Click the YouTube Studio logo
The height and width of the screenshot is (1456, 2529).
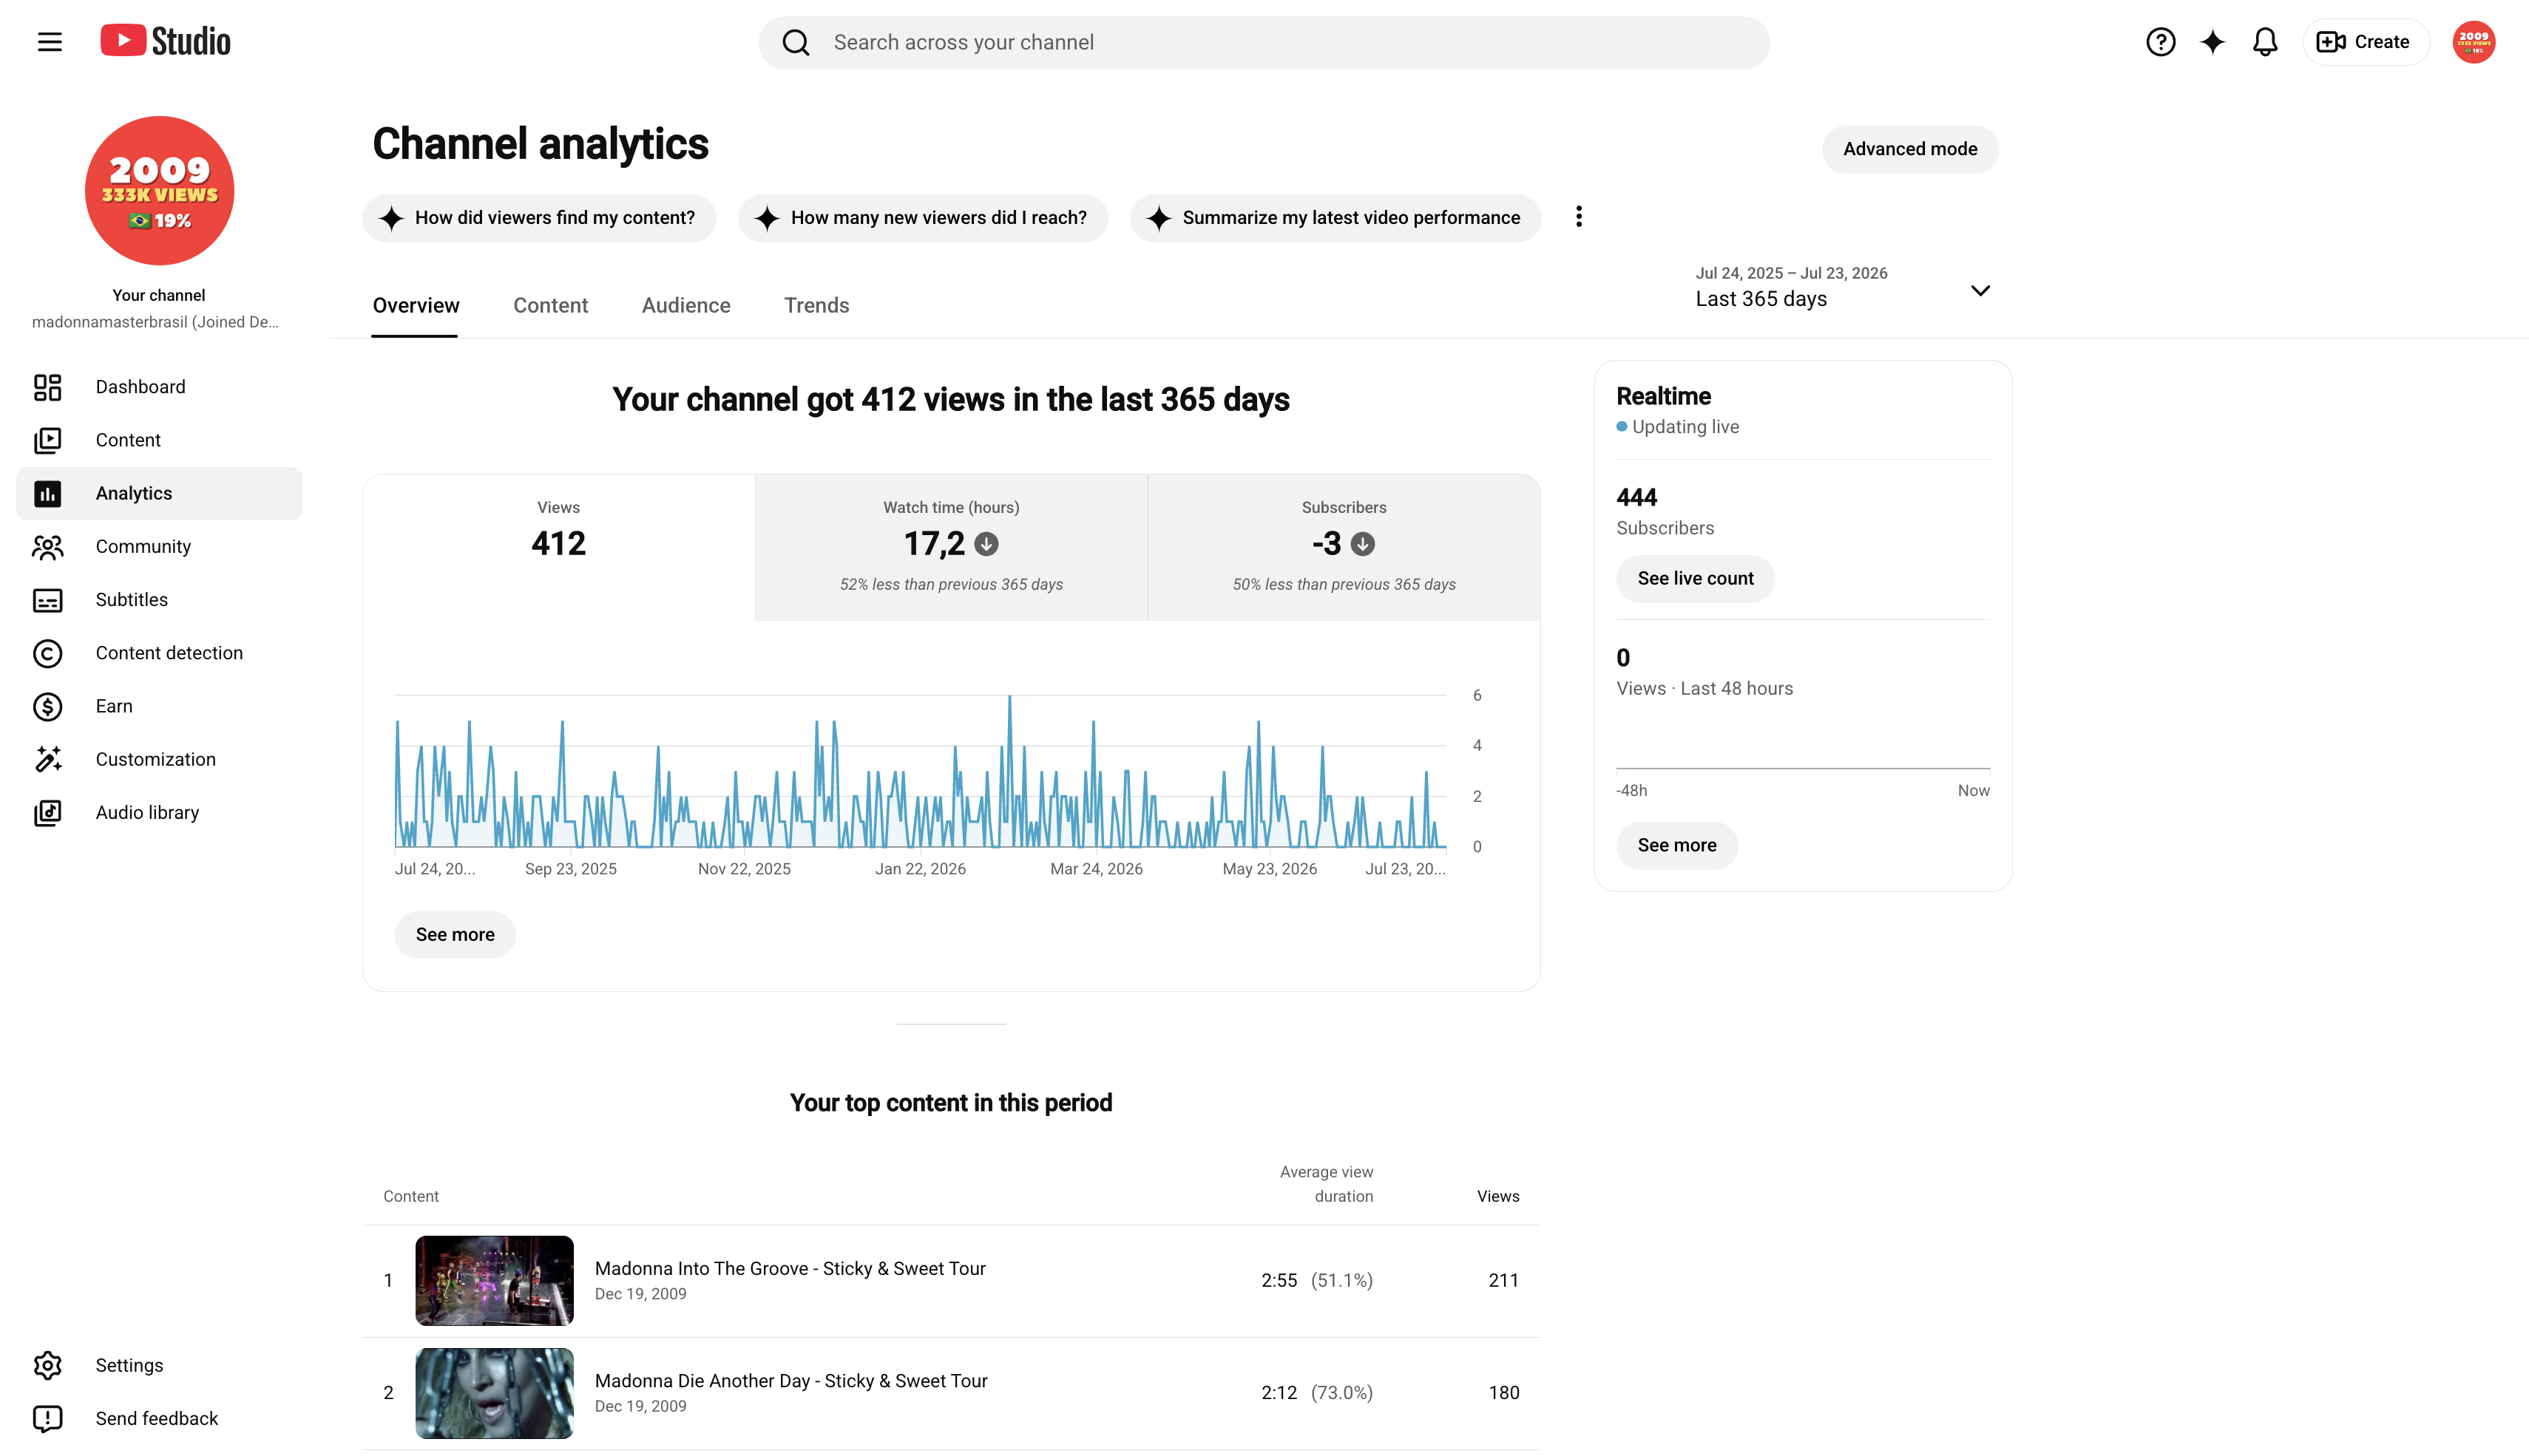(x=165, y=41)
